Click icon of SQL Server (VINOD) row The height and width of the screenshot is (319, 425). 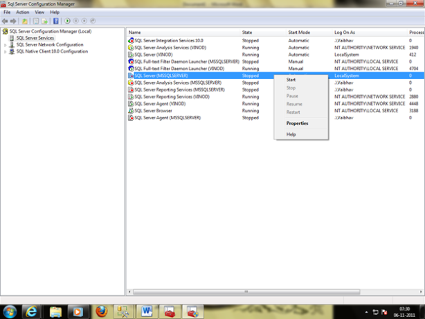[x=131, y=55]
